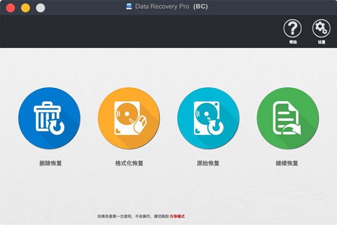Minimize the window with the yellow button
The height and width of the screenshot is (227, 337).
25,8
